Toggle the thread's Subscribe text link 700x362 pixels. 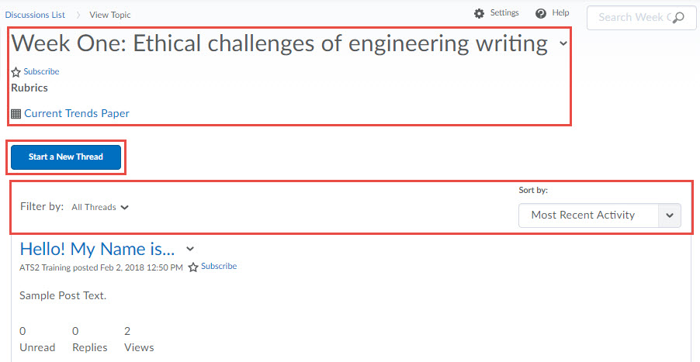pos(219,266)
